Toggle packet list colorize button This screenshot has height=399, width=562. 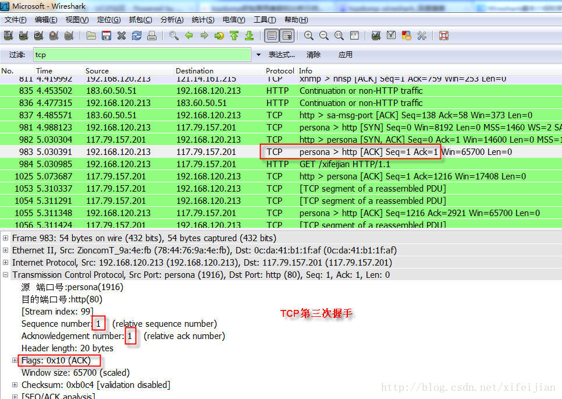(x=272, y=36)
